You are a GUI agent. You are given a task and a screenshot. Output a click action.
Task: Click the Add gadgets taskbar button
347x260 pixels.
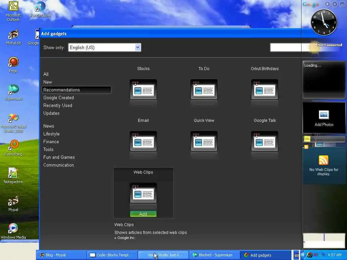(x=266, y=255)
